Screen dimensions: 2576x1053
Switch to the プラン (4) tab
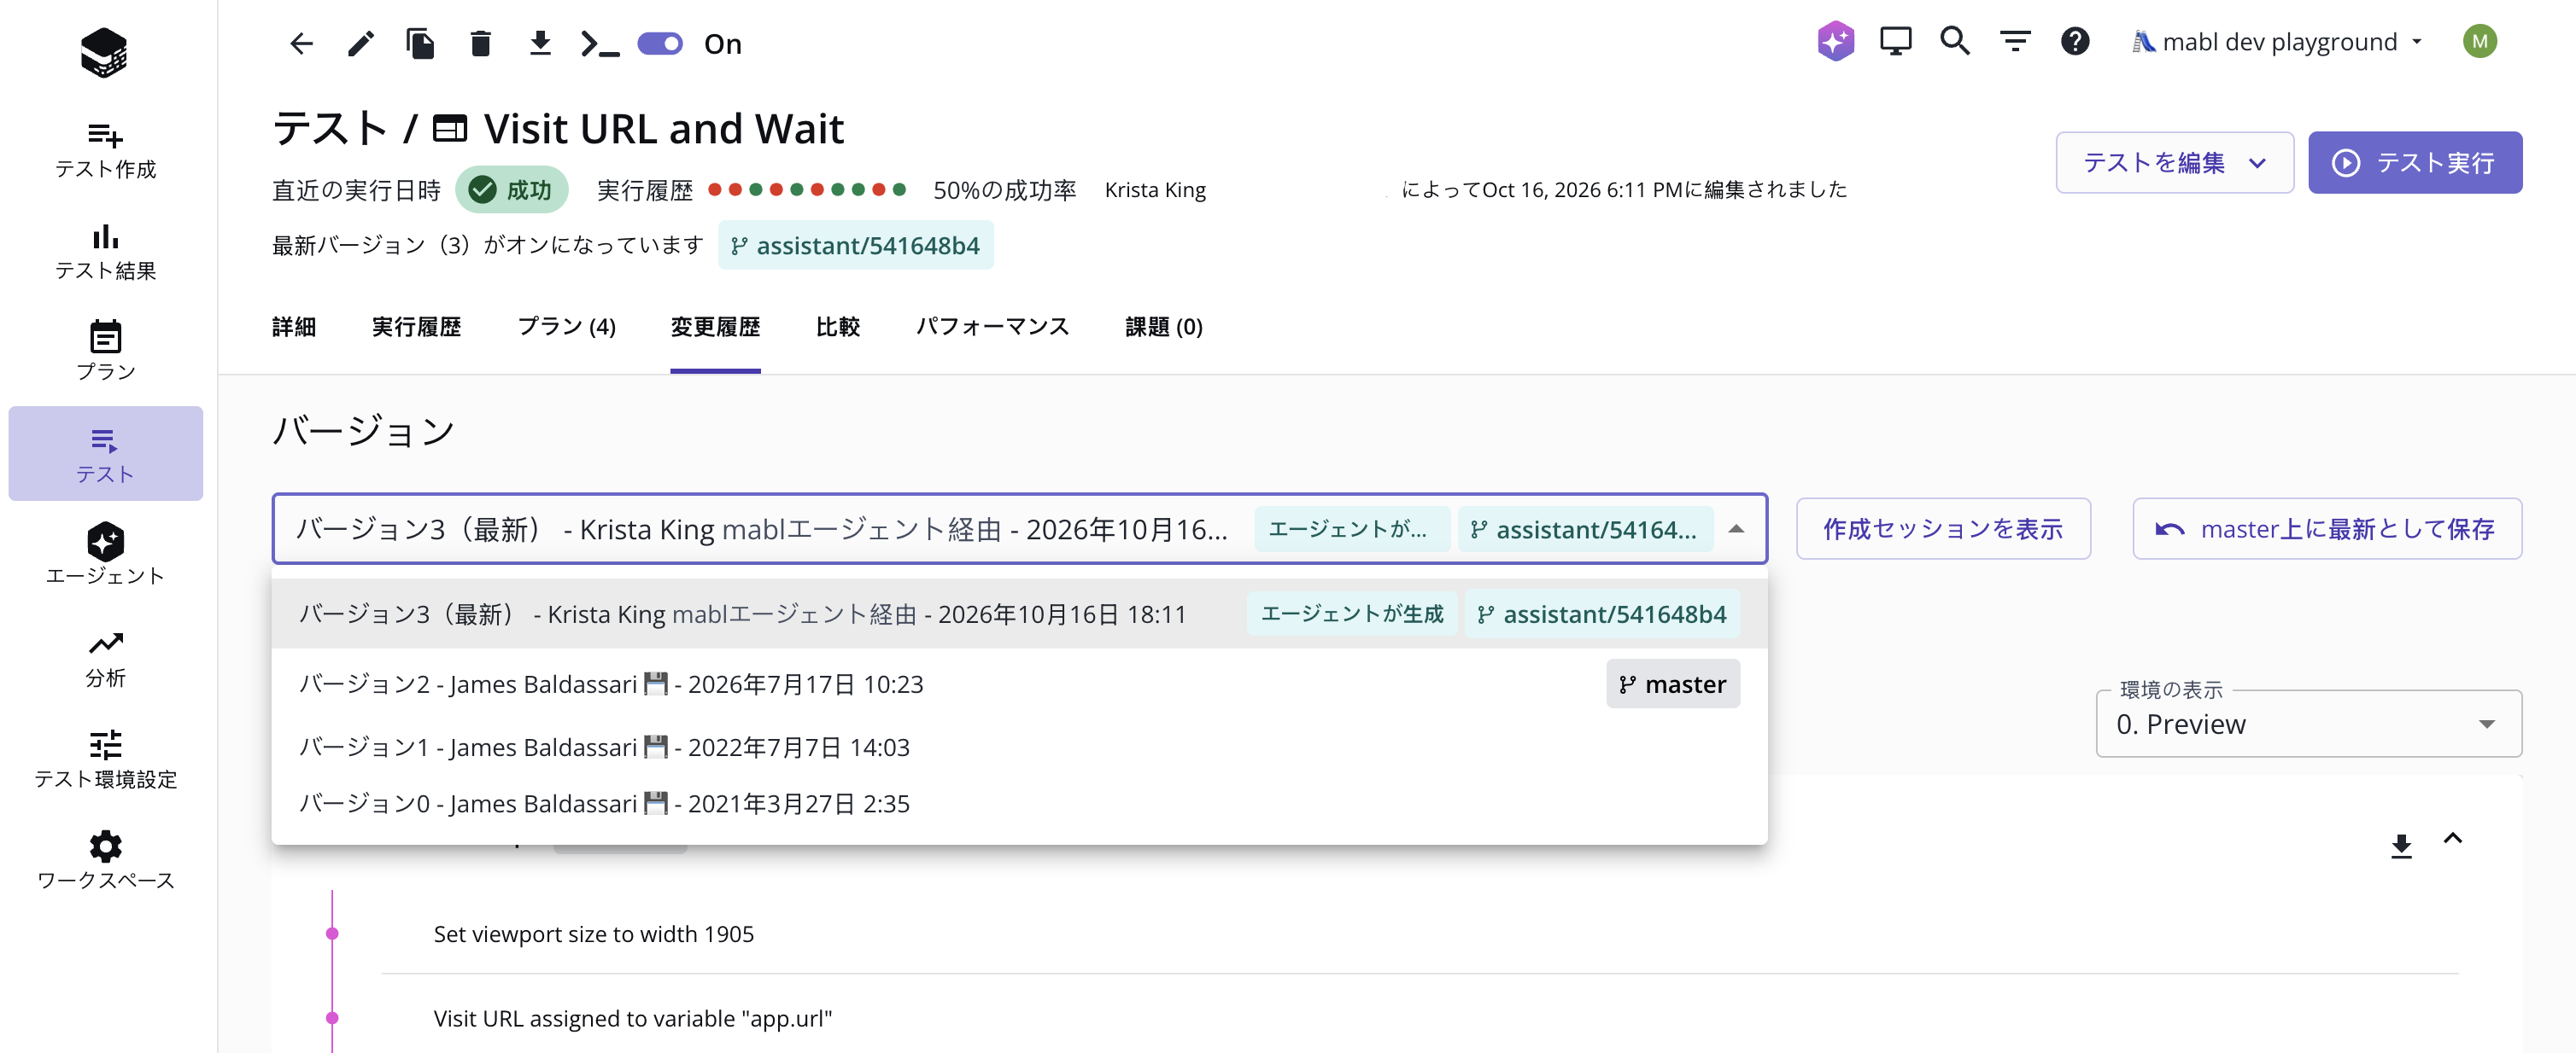pos(567,327)
